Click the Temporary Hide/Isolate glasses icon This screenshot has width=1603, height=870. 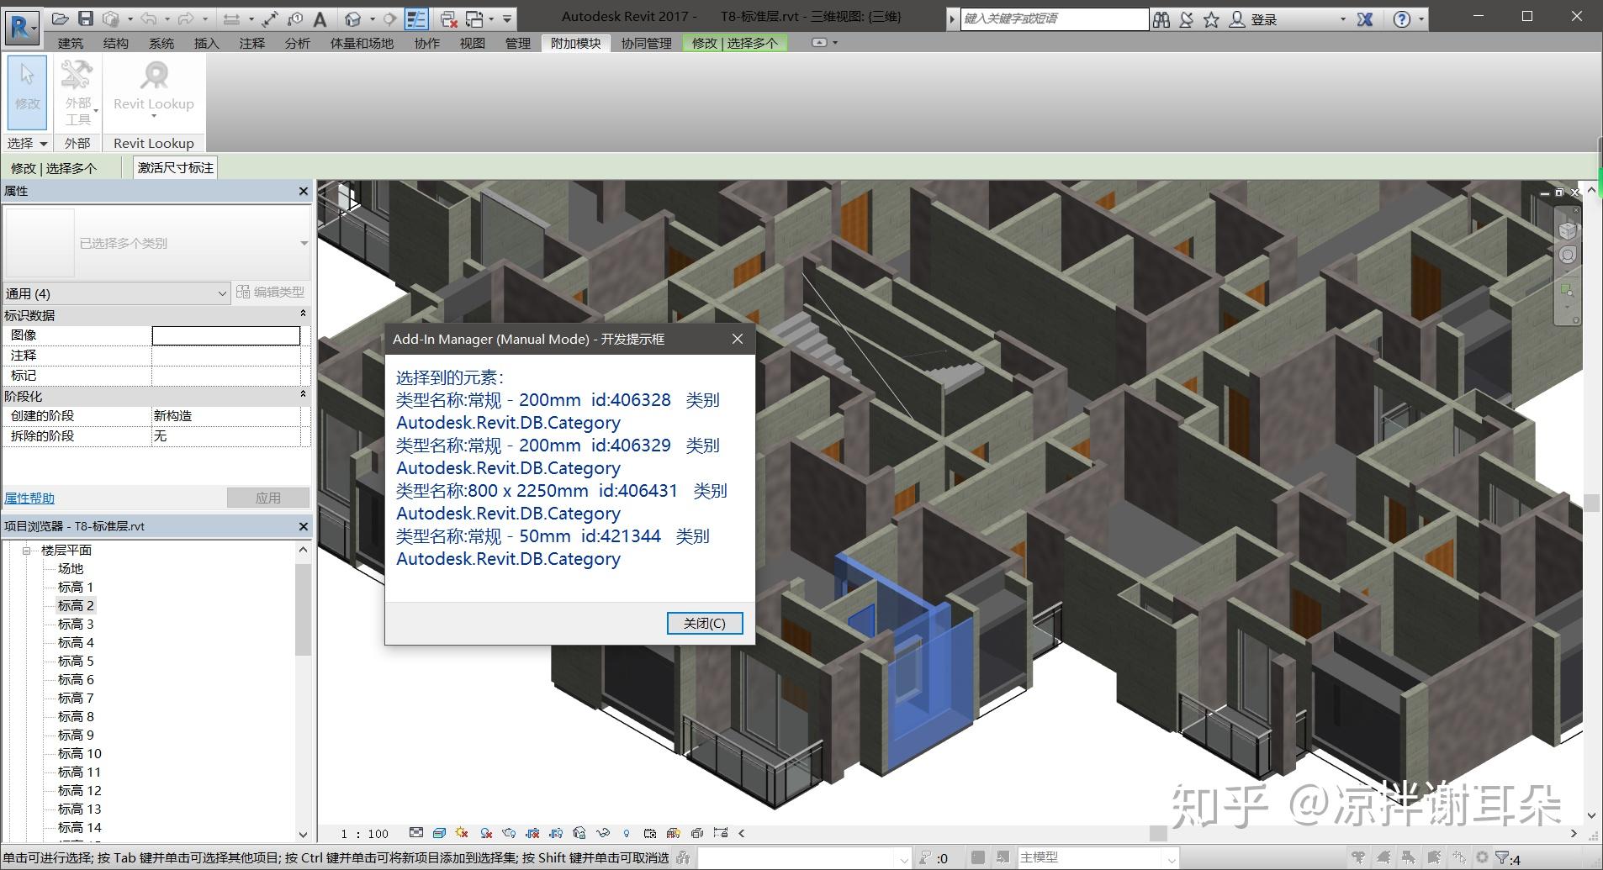pyautogui.click(x=602, y=833)
